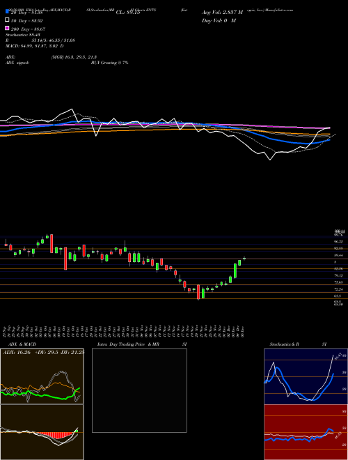Click the 72.24 price axis label

[x=339, y=289]
